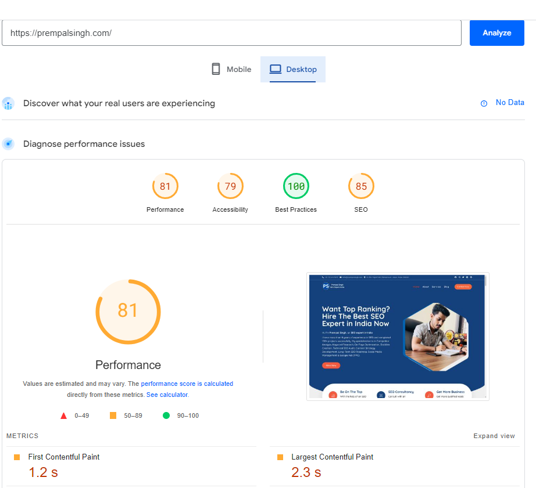Click Largest Contentful Paint metric label
Screen dimensions: 536x488
click(333, 457)
